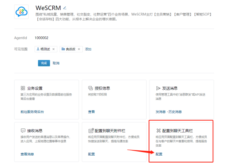Click the 可见范围 label
Screen dimensions: 239x168
[21, 49]
